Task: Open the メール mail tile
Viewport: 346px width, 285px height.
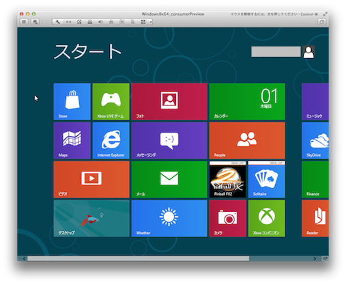Action: [x=169, y=179]
